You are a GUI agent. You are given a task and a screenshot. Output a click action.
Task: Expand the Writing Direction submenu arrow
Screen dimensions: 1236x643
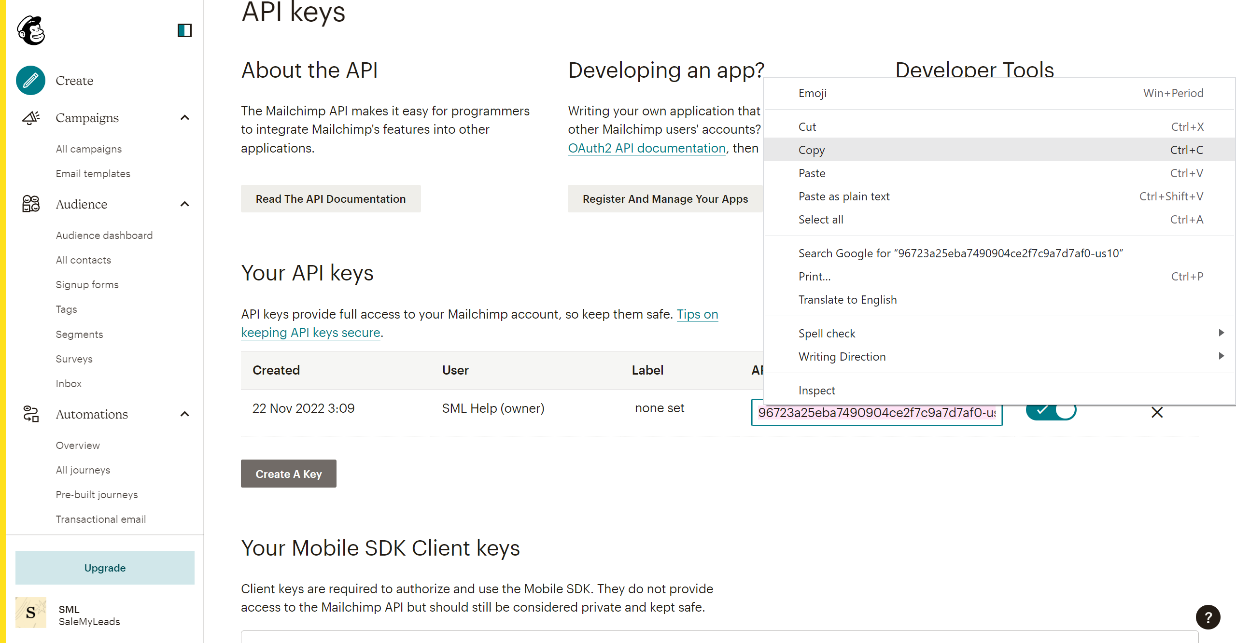pyautogui.click(x=1221, y=356)
